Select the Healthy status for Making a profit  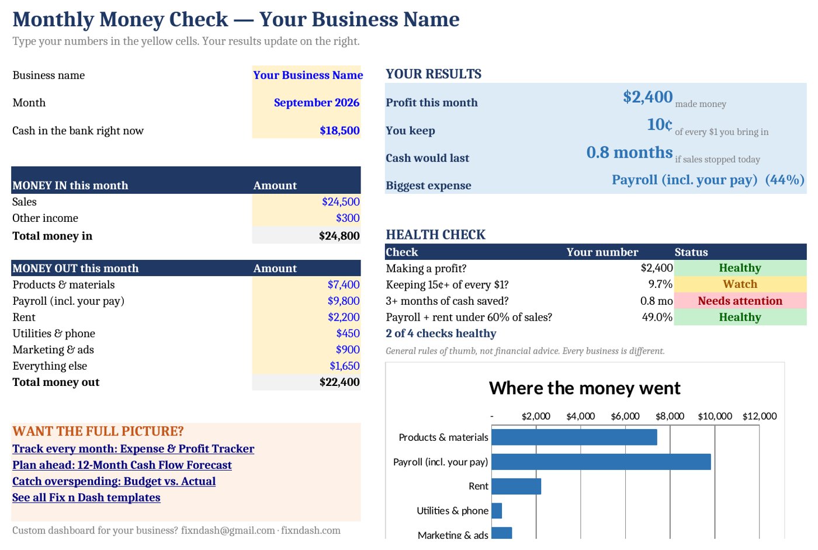(x=740, y=268)
